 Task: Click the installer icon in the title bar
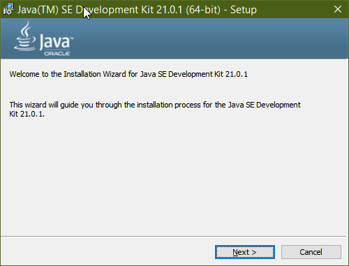click(8, 9)
